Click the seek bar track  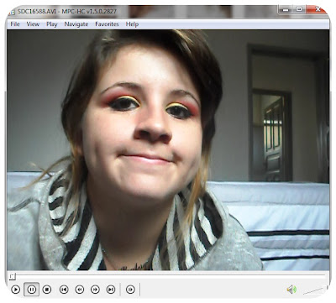(167, 275)
